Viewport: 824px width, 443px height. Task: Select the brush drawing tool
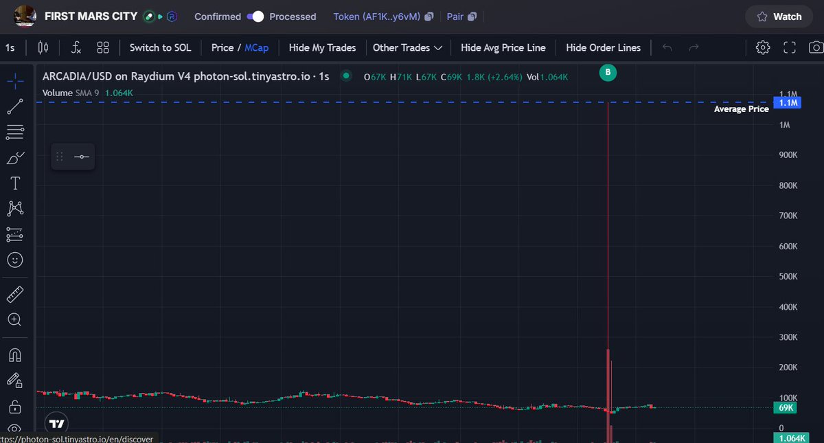click(15, 158)
